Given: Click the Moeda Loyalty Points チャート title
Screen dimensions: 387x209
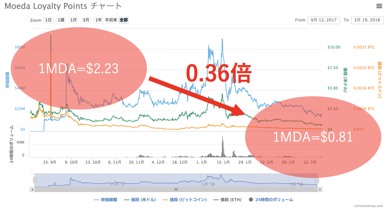Looking at the screenshot, I should [x=63, y=6].
